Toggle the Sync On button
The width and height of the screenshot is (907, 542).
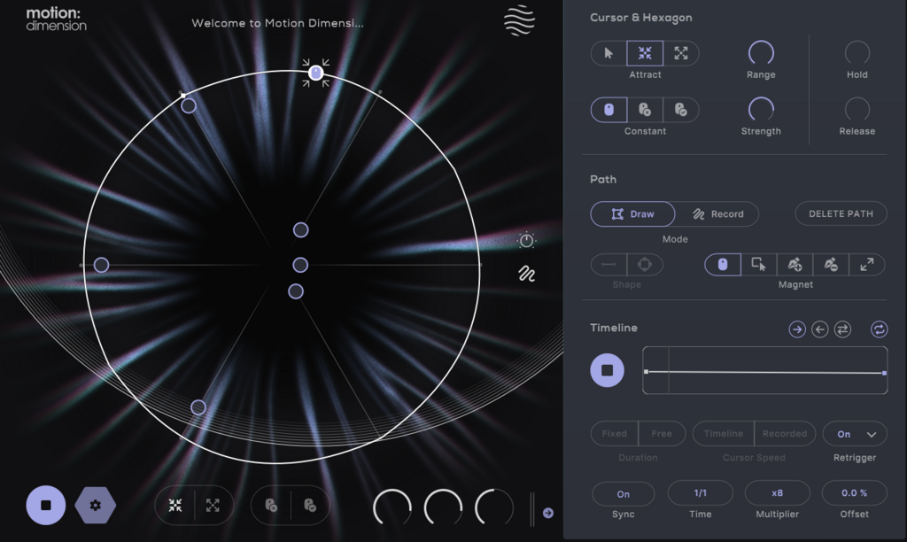tap(623, 494)
